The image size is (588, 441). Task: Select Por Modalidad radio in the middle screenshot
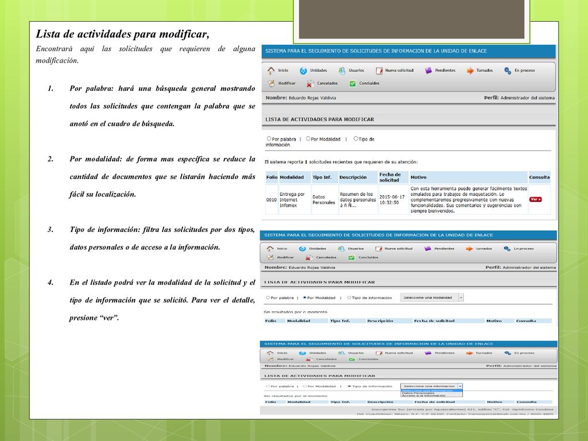304,298
